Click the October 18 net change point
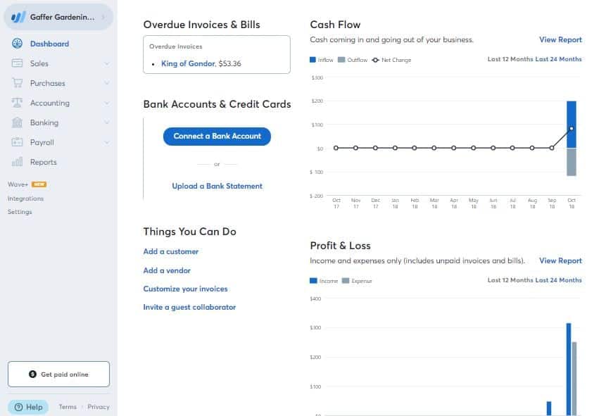The width and height of the screenshot is (606, 416). 572,128
